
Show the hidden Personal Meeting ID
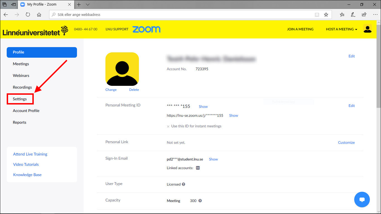pos(203,106)
